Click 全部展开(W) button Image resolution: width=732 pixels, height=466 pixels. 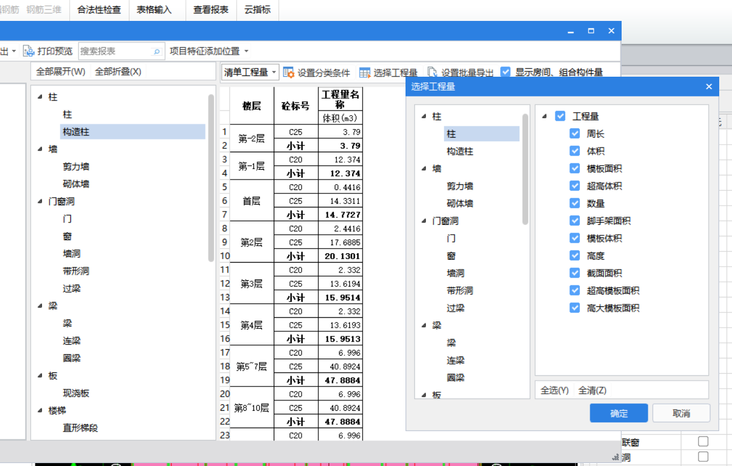[x=60, y=71]
